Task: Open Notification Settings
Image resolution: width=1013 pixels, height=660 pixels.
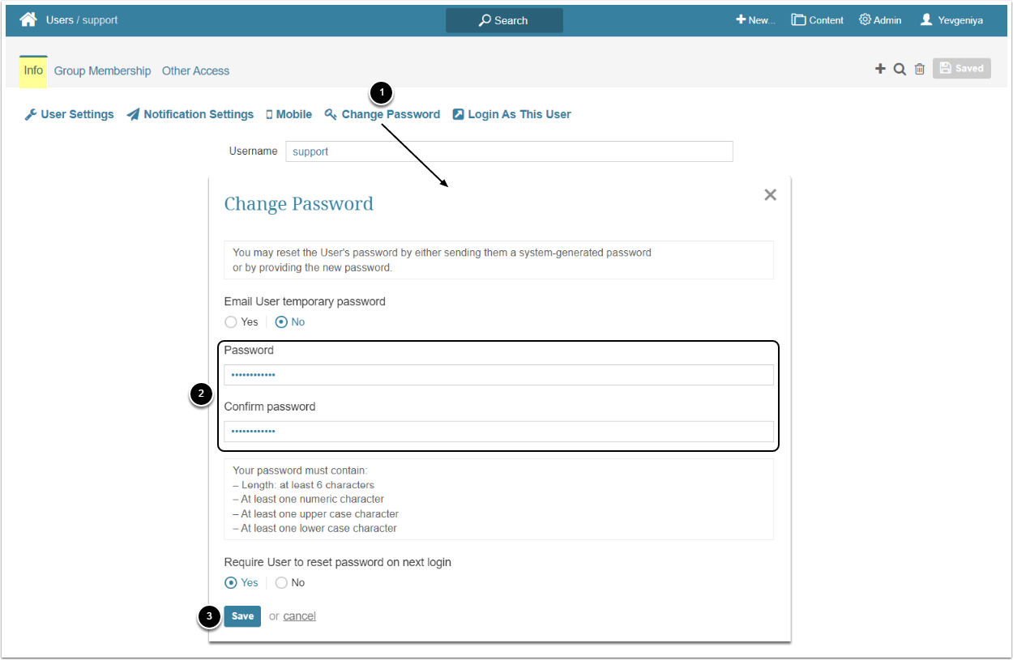Action: [190, 114]
